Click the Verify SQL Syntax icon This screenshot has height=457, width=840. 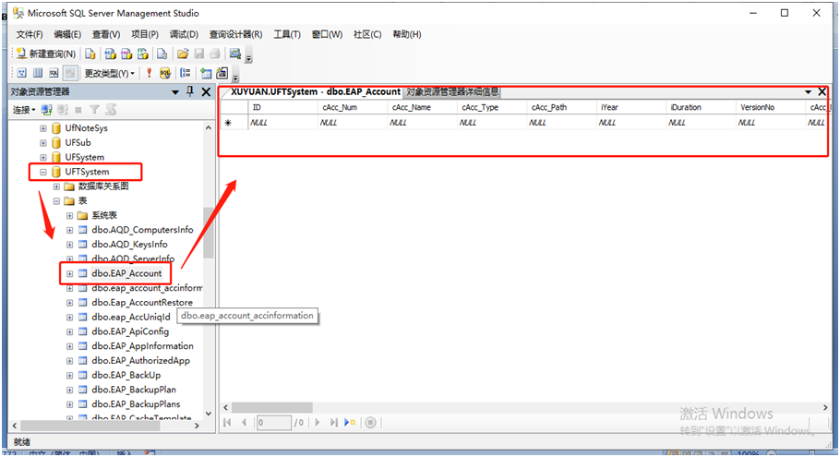click(165, 73)
